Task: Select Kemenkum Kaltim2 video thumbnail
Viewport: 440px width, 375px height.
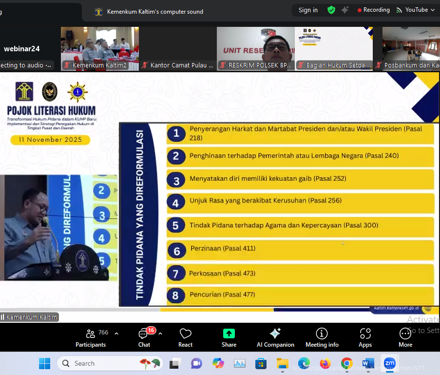Action: [x=100, y=48]
